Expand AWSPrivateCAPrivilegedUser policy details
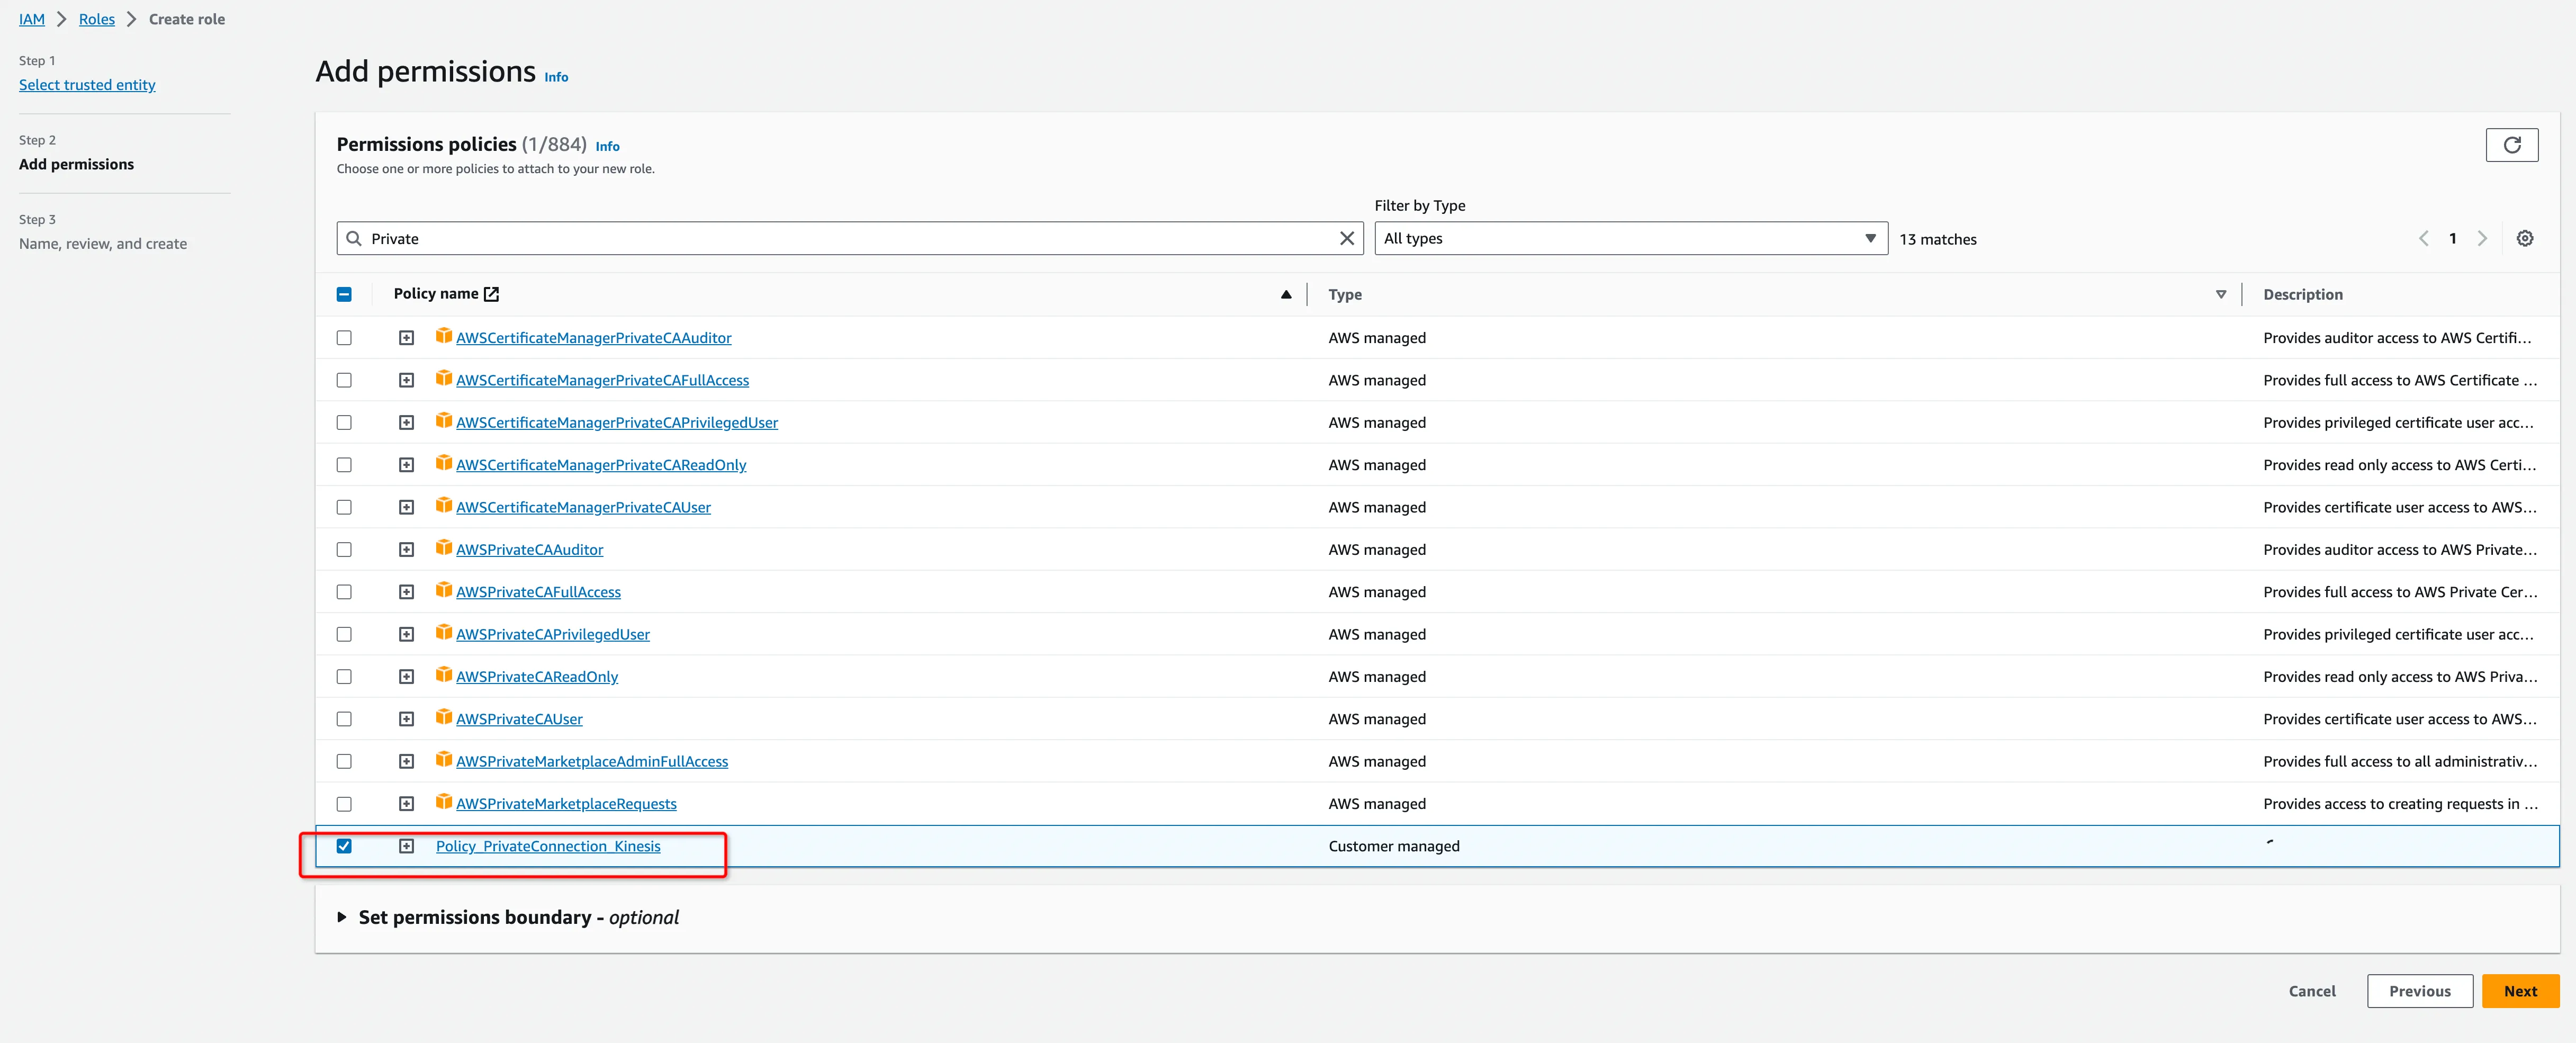 point(406,634)
